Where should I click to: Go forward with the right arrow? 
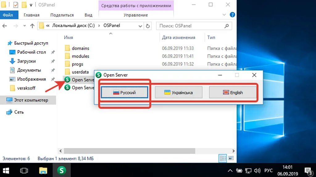pos(15,26)
